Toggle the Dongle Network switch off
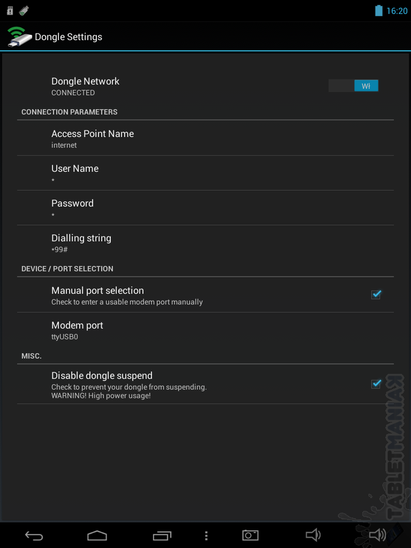Viewport: 411px width, 548px height. [353, 86]
